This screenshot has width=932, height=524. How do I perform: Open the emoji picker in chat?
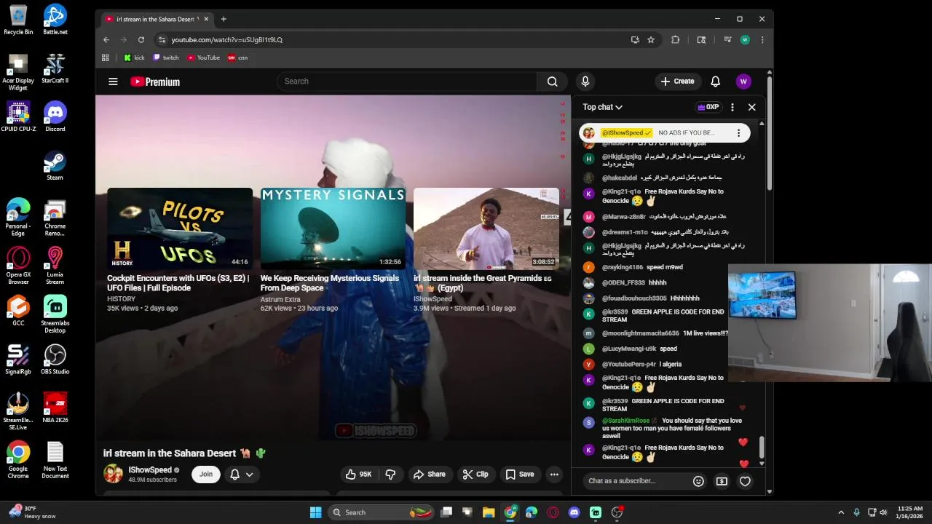pos(698,481)
